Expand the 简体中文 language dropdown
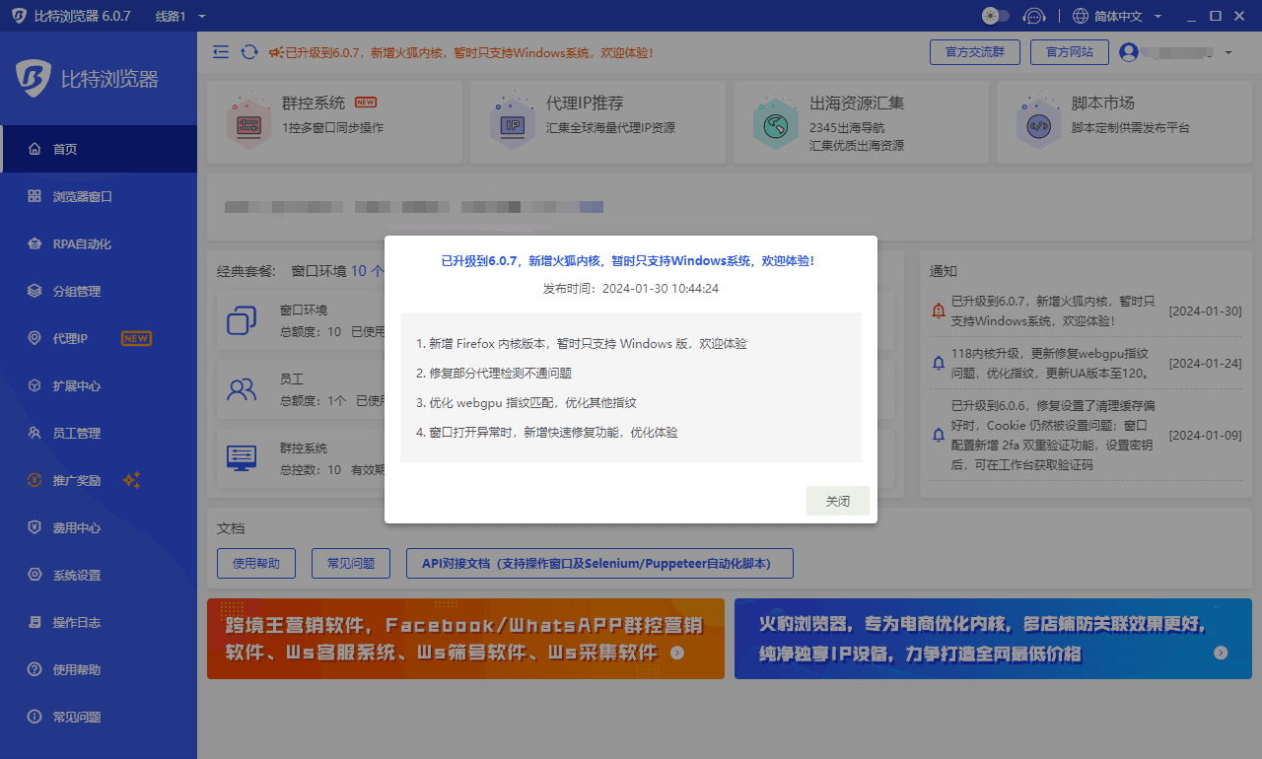1262x759 pixels. click(x=1116, y=16)
